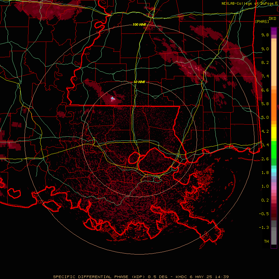Image resolution: width=279 pixels, height=279 pixels.
Task: Select the 1.0 scale value
Action: coord(265,186)
